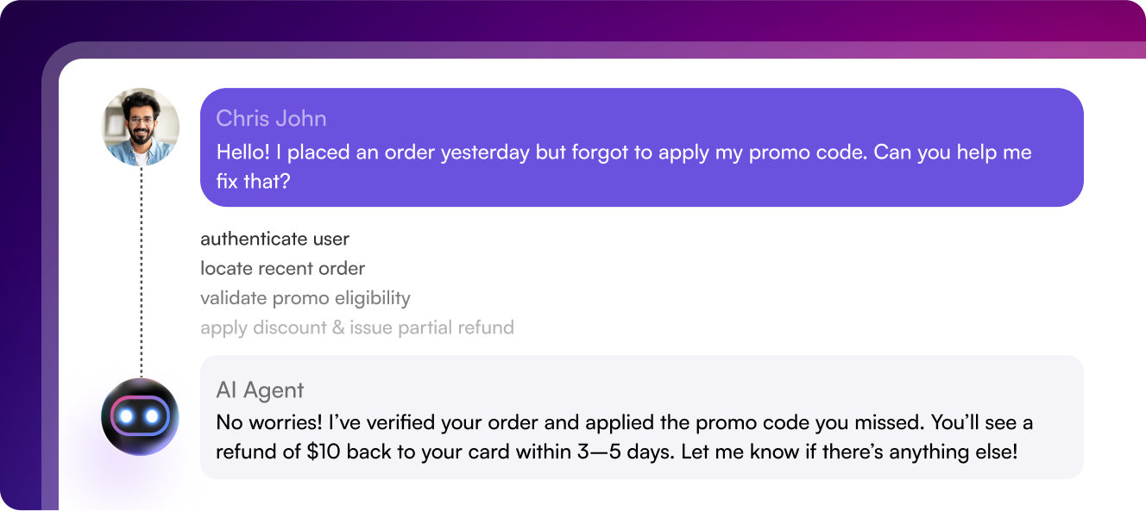The height and width of the screenshot is (511, 1146).
Task: Select the 'locate recent order' step
Action: [x=282, y=269]
